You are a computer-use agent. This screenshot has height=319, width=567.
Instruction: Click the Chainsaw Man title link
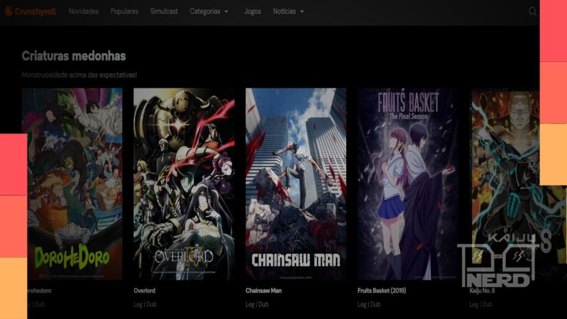pos(263,290)
